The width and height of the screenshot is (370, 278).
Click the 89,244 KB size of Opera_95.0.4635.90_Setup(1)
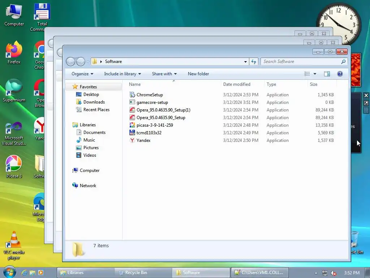tap(324, 110)
